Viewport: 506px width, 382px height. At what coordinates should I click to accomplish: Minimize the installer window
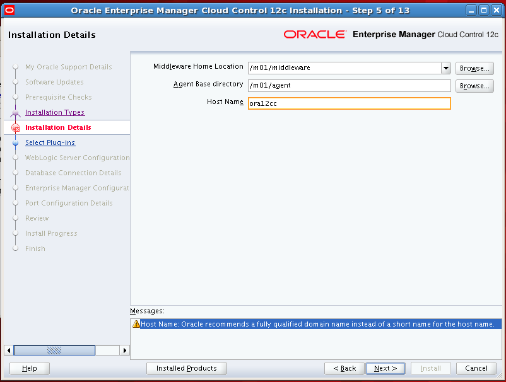pyautogui.click(x=471, y=10)
